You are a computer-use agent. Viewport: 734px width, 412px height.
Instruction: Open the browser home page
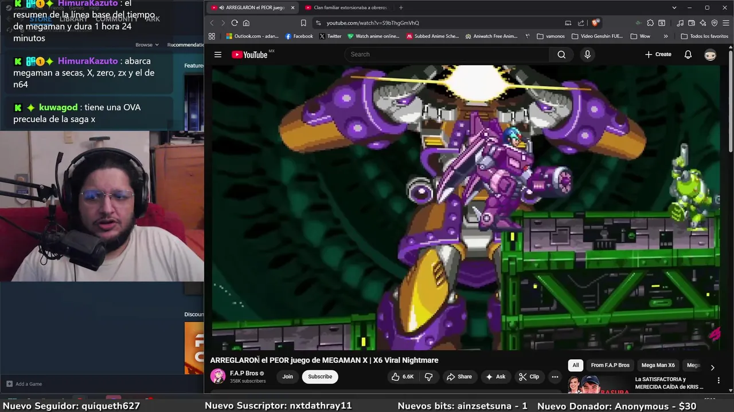246,23
